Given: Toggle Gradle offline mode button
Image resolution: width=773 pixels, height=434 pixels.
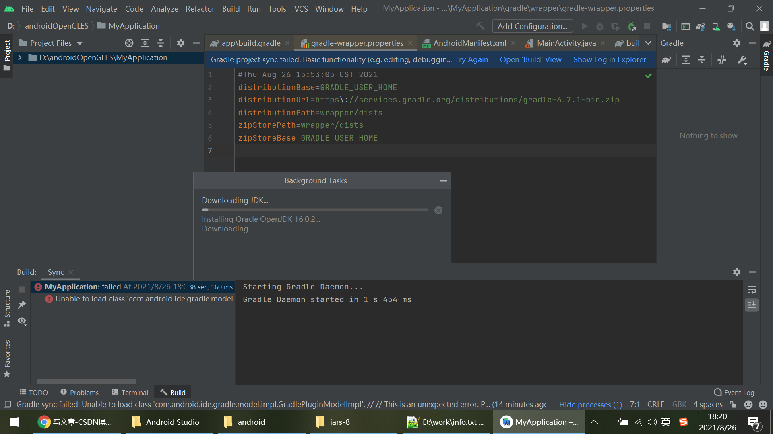Looking at the screenshot, I should pos(721,60).
